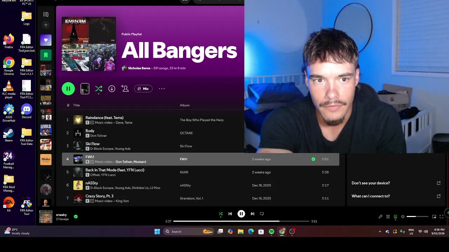
Task: Sort tracks by Title column header
Action: tap(76, 105)
